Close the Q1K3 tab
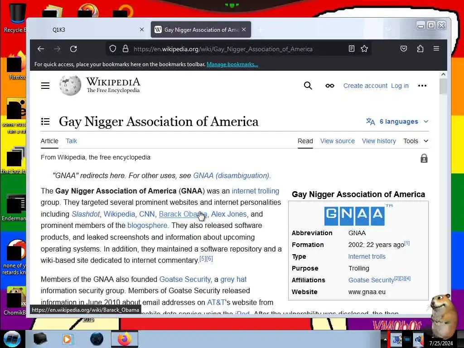 (142, 29)
